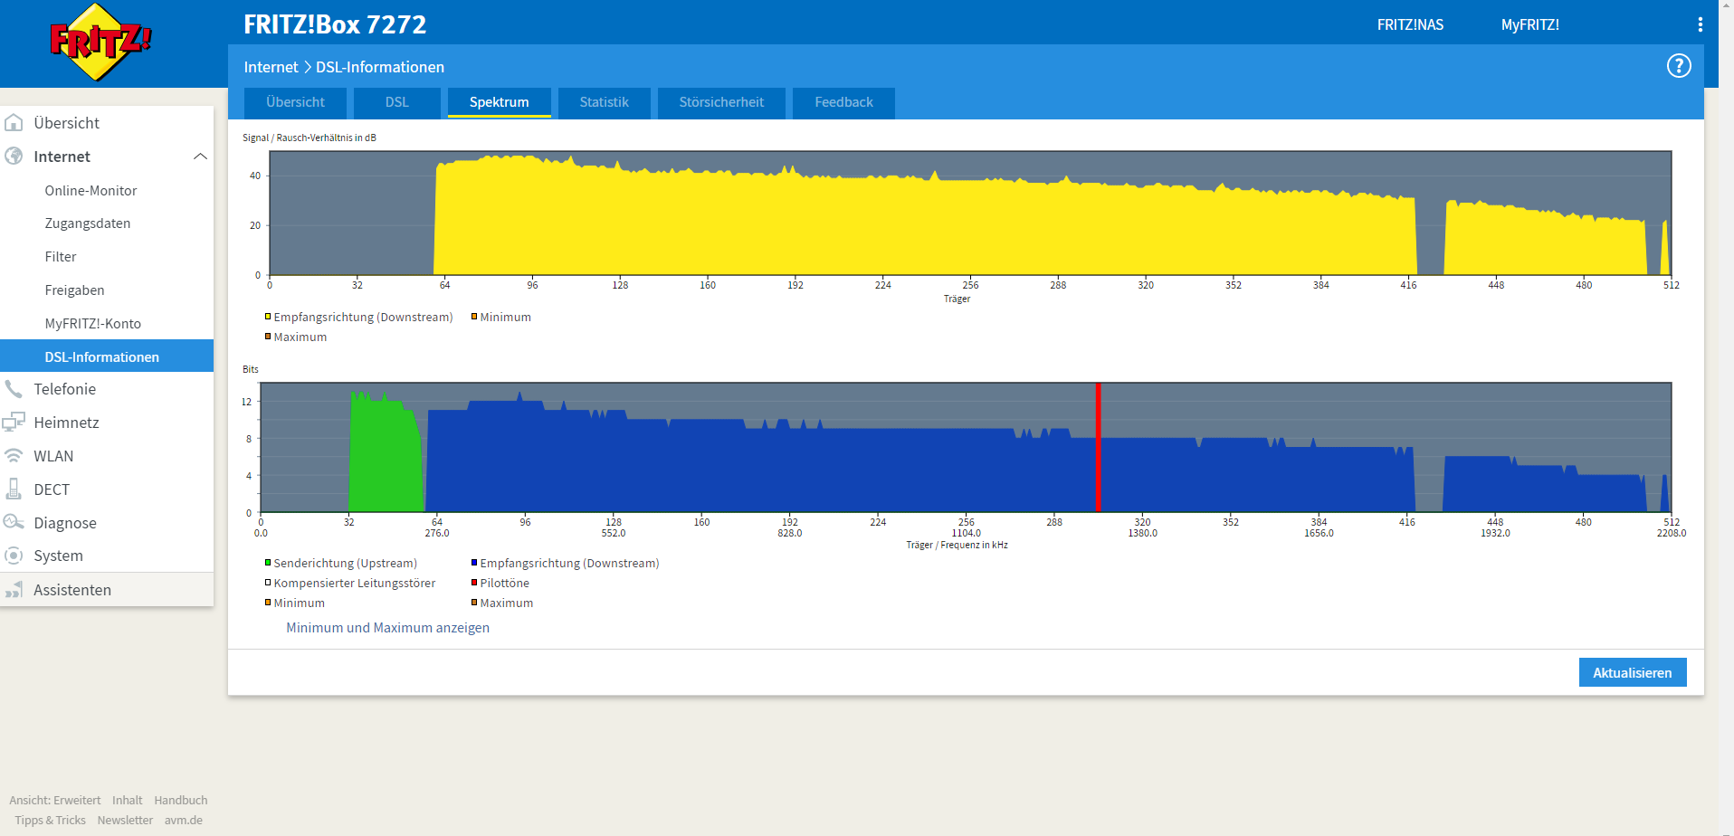Image resolution: width=1734 pixels, height=836 pixels.
Task: Click the Übersicht house icon
Action: (14, 122)
